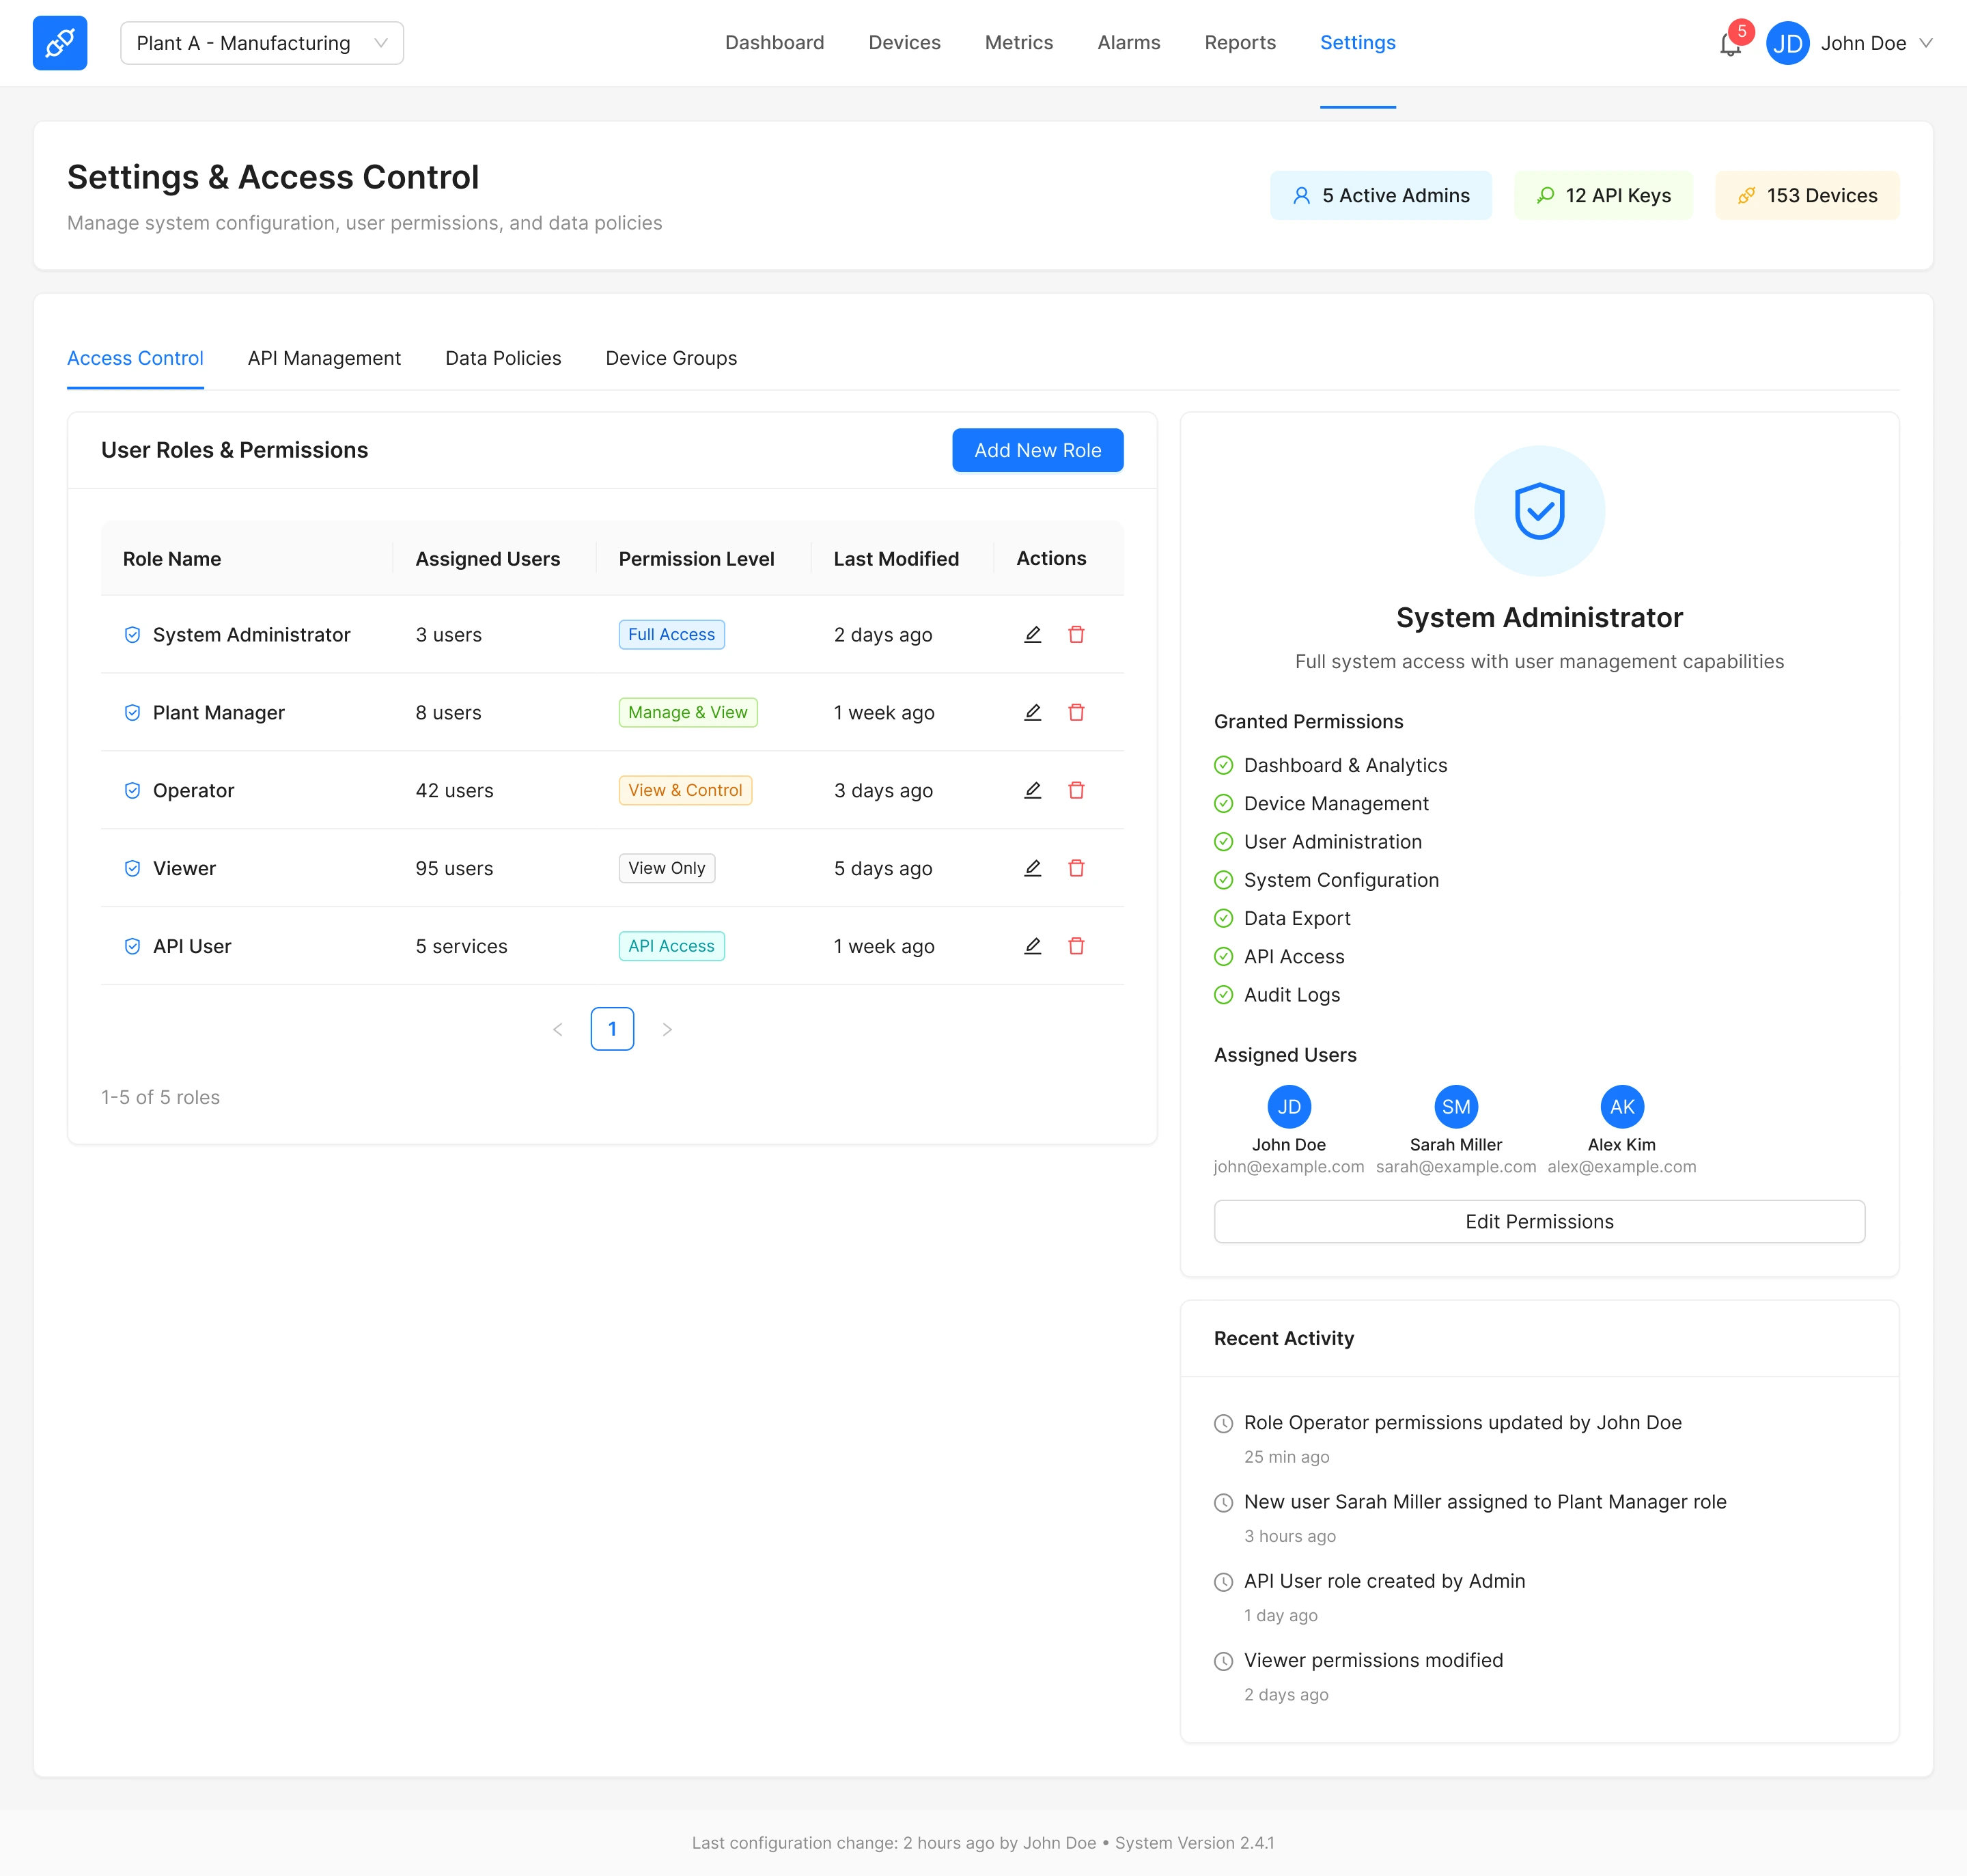Switch to the API Management tab
1967x1876 pixels.
[324, 358]
